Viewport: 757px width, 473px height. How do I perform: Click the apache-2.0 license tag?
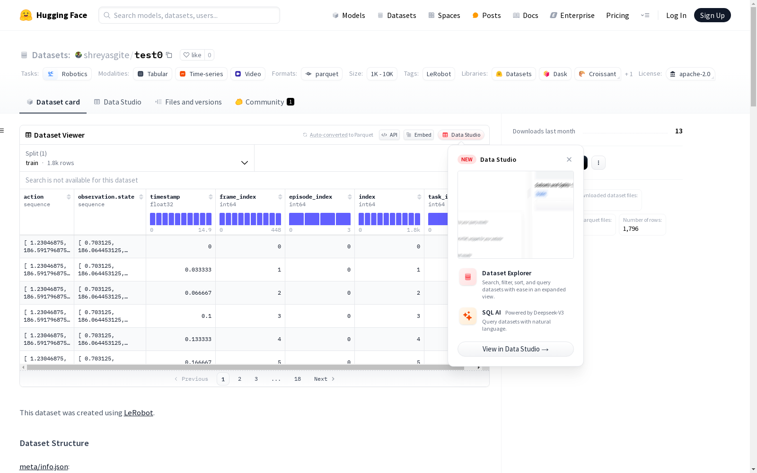690,74
